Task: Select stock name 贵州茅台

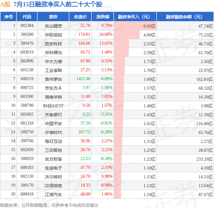Action: [x=53, y=79]
